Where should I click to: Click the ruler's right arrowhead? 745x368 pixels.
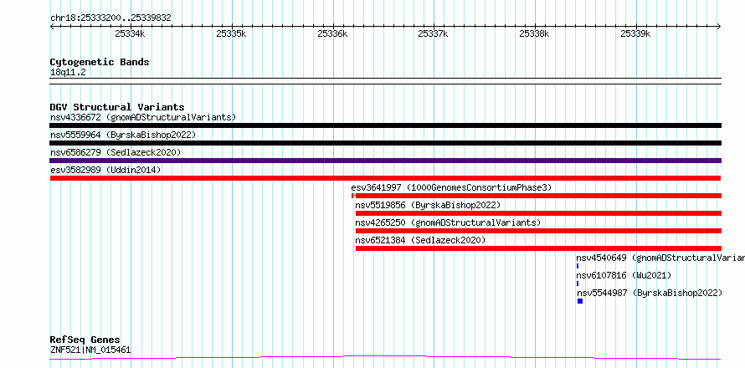tap(719, 26)
